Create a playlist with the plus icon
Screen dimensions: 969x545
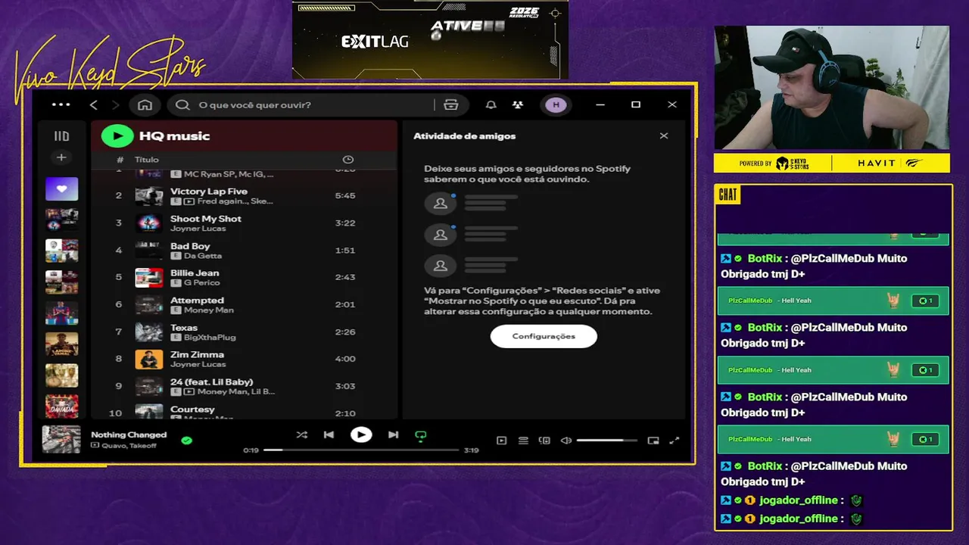61,157
